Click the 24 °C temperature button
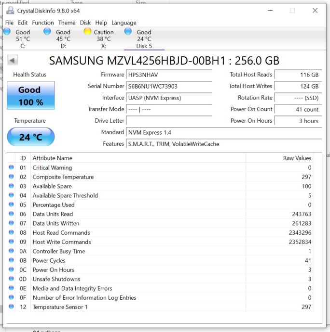330x332 pixels. 31,137
